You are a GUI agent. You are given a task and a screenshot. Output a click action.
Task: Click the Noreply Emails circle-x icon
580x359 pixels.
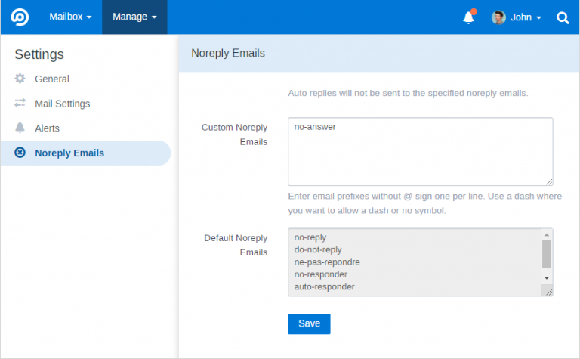coord(20,153)
